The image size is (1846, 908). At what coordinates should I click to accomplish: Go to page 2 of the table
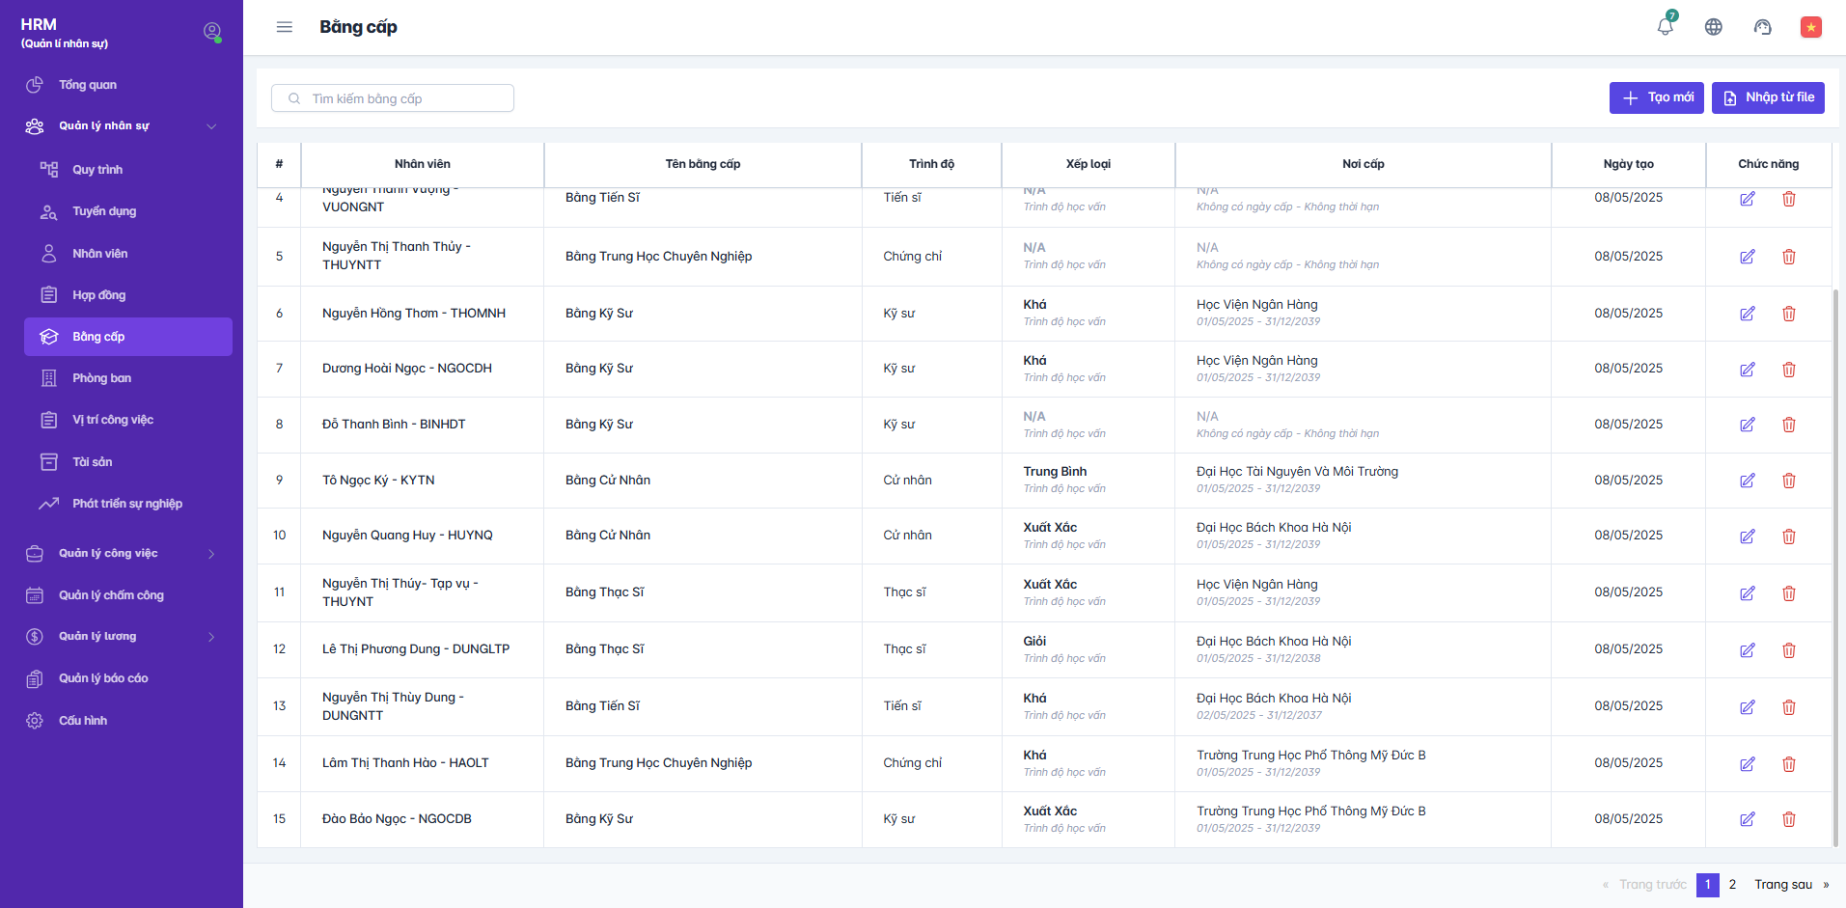1733,885
